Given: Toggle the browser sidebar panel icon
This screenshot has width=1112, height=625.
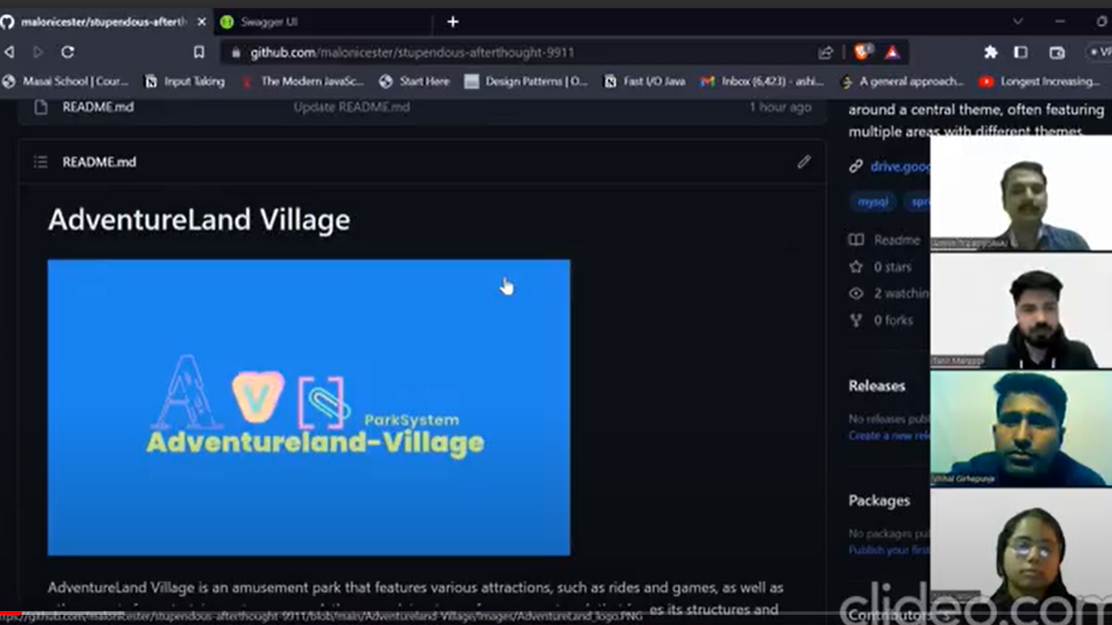Looking at the screenshot, I should (x=1021, y=52).
